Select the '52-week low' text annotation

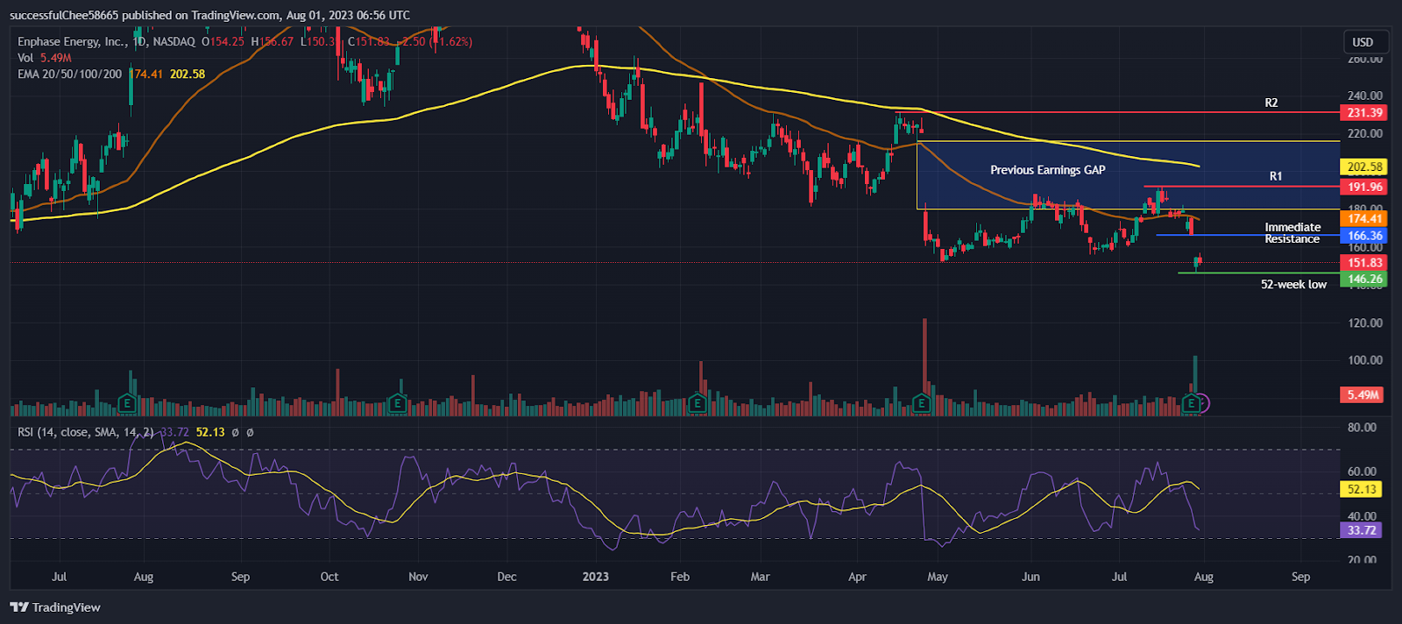pyautogui.click(x=1293, y=285)
